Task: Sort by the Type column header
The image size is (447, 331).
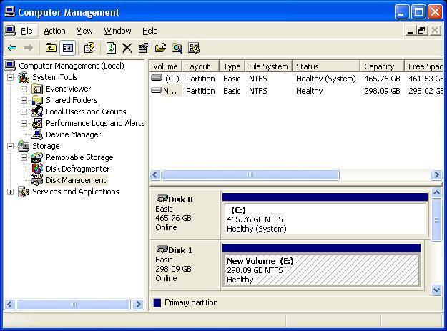Action: (x=232, y=66)
